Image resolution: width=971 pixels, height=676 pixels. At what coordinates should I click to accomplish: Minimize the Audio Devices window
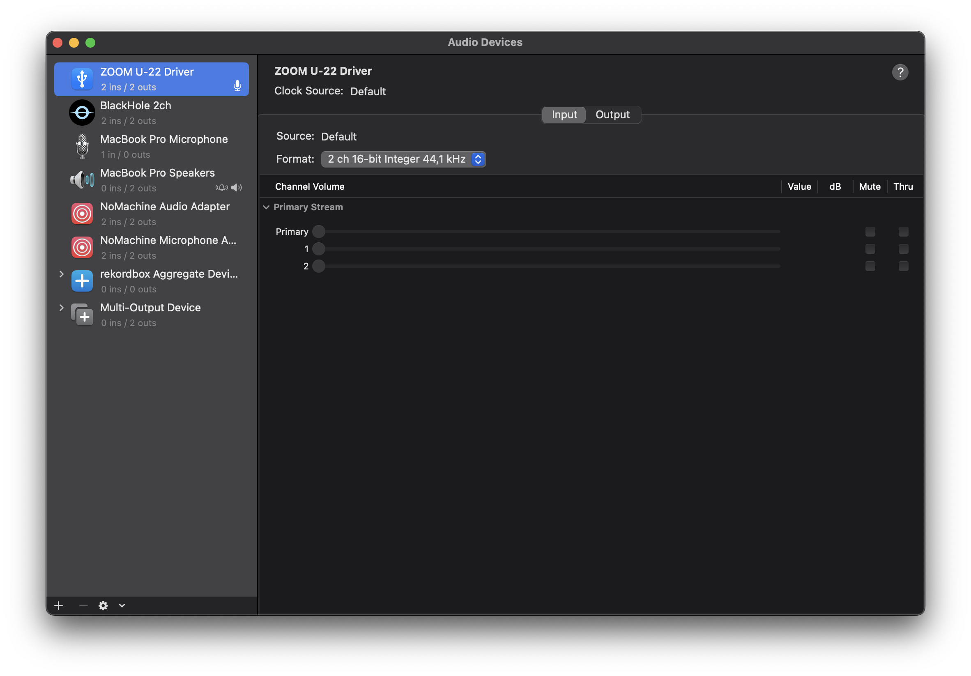[74, 43]
